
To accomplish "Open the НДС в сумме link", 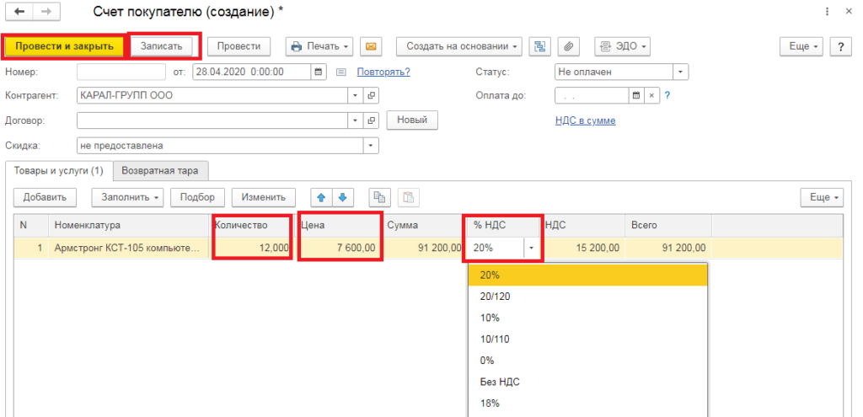I will [586, 120].
